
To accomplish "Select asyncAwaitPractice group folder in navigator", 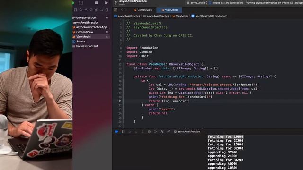I will pyautogui.click(x=86, y=23).
